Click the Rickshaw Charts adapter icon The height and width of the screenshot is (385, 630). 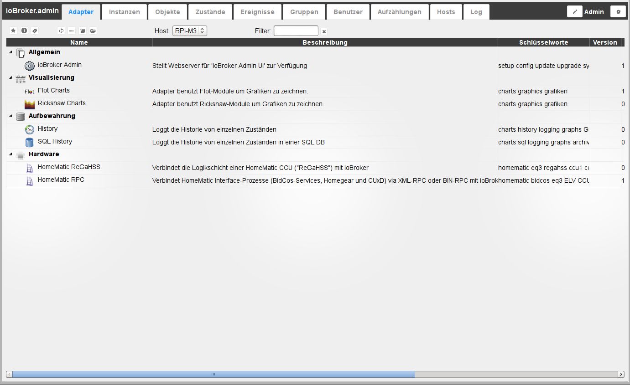coord(30,104)
